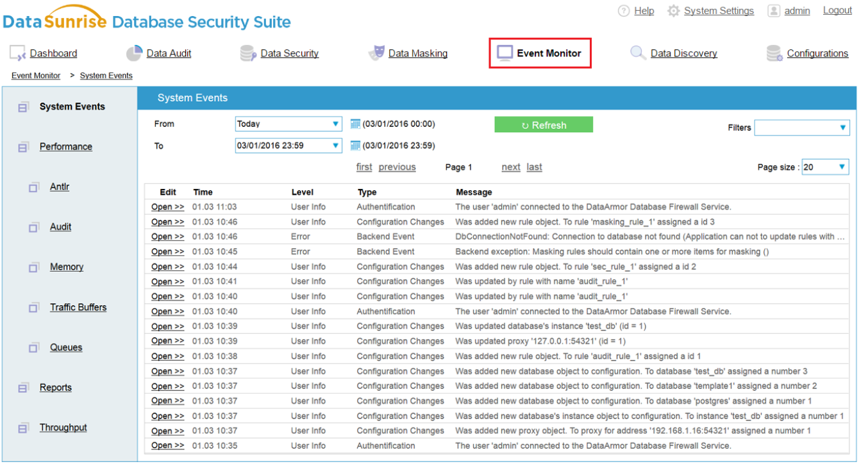This screenshot has width=859, height=464.
Task: Click the Time column header
Action: pyautogui.click(x=203, y=192)
